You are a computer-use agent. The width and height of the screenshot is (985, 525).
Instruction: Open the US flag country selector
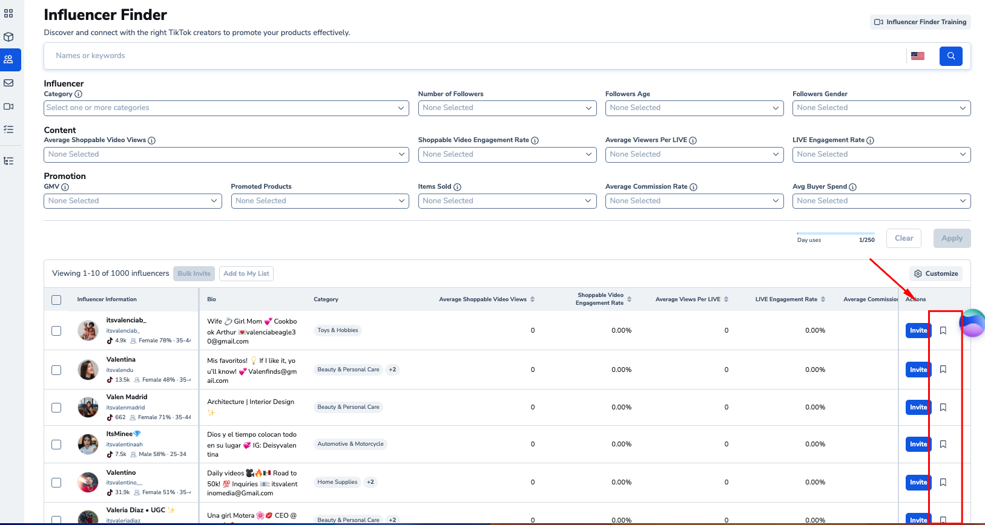click(918, 56)
